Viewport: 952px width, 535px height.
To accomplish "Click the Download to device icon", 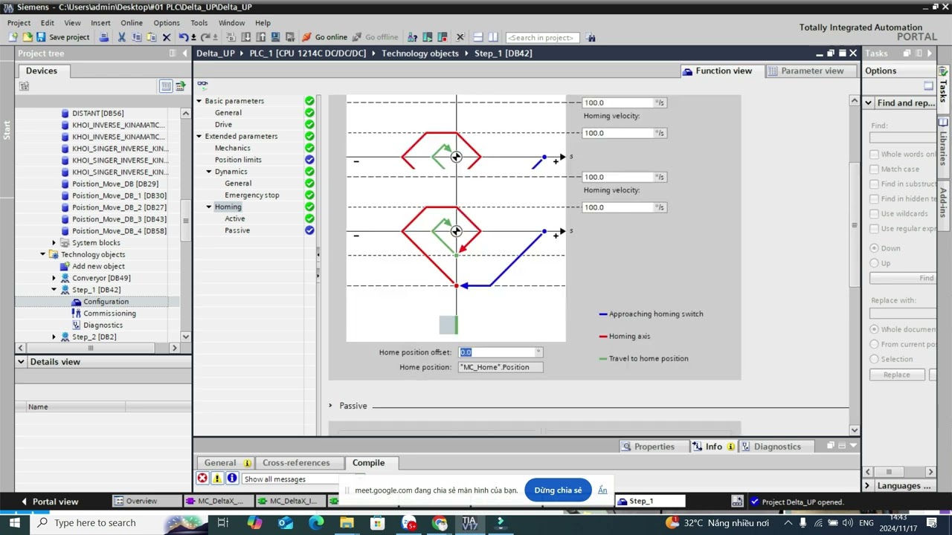I will (246, 37).
